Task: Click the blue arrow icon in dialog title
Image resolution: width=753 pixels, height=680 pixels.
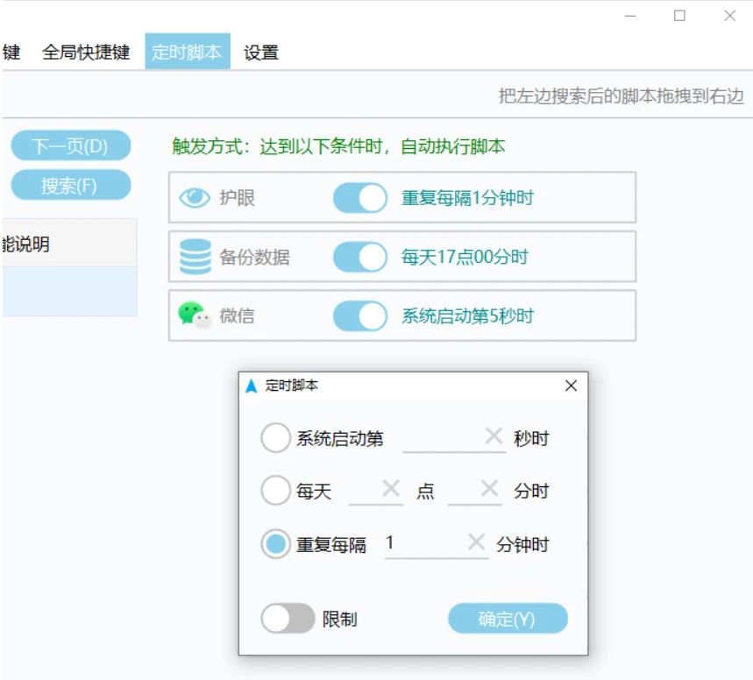Action: point(252,386)
